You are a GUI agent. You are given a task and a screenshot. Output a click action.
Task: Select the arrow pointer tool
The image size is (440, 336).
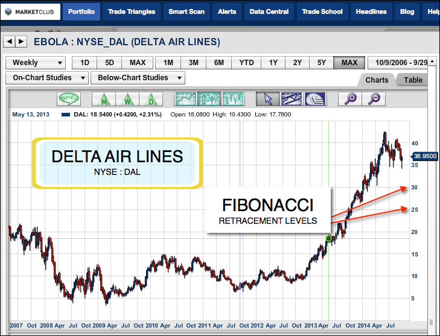click(x=267, y=99)
